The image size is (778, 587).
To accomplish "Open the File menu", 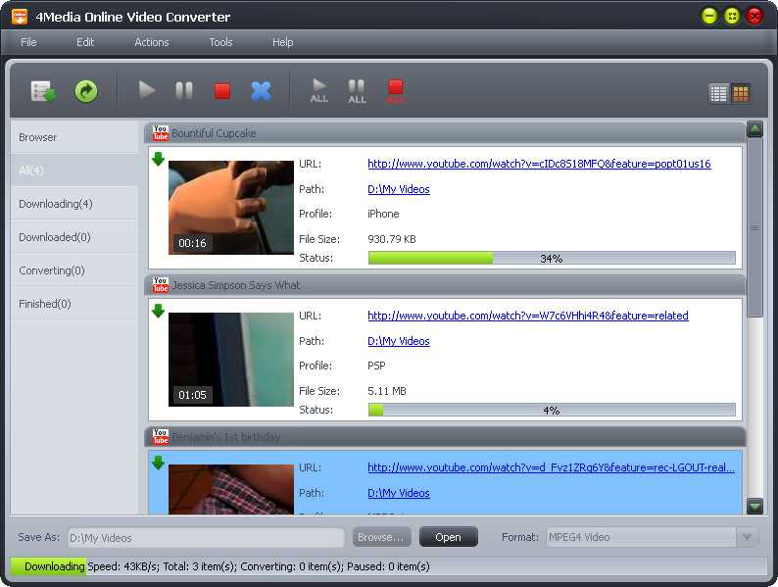I will (x=28, y=42).
